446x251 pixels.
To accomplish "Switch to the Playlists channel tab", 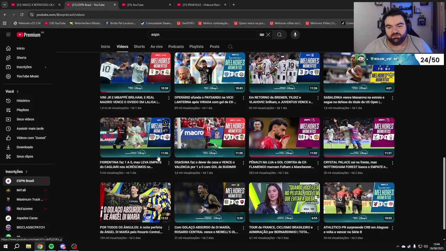I will point(196,47).
